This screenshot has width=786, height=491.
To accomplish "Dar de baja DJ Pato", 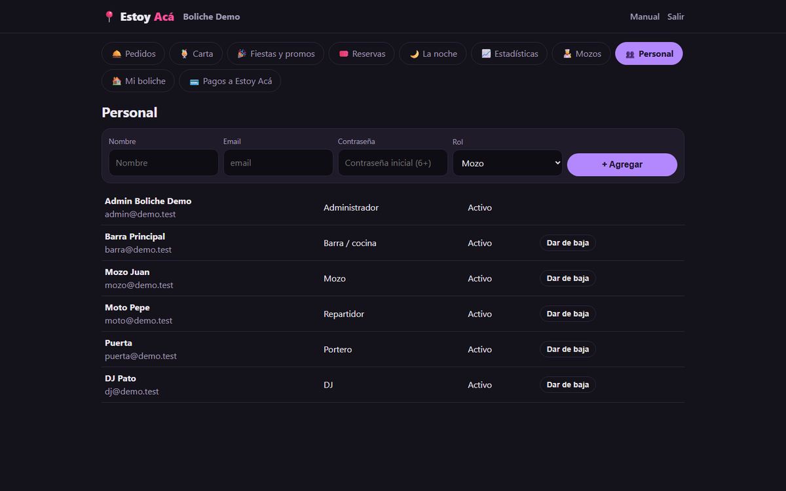I will tap(568, 384).
